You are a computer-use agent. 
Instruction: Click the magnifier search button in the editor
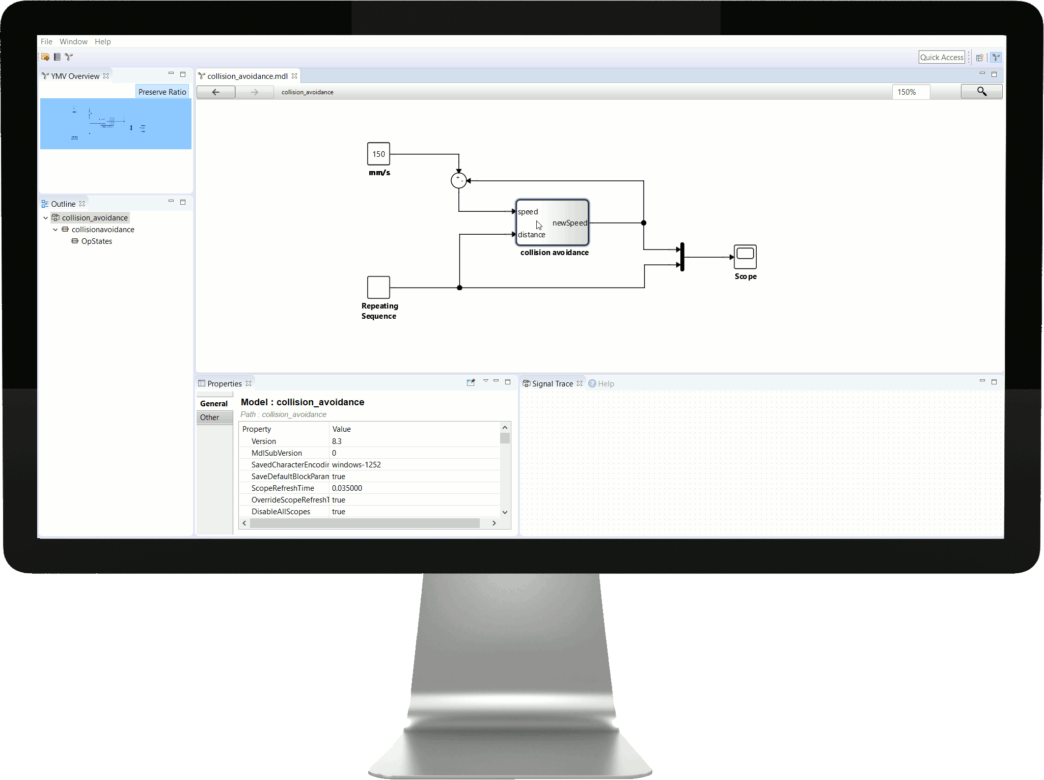click(981, 92)
